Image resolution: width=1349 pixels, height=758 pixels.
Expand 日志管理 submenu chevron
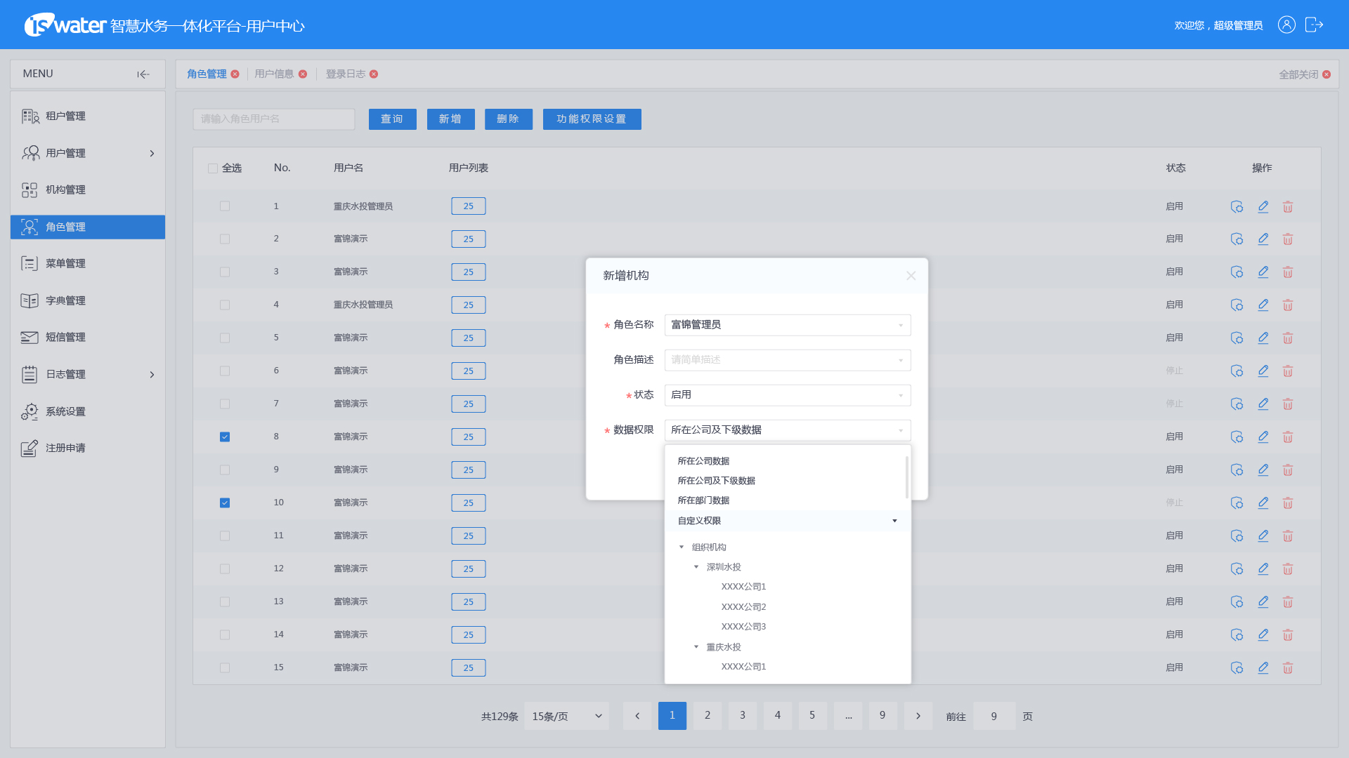pos(152,375)
